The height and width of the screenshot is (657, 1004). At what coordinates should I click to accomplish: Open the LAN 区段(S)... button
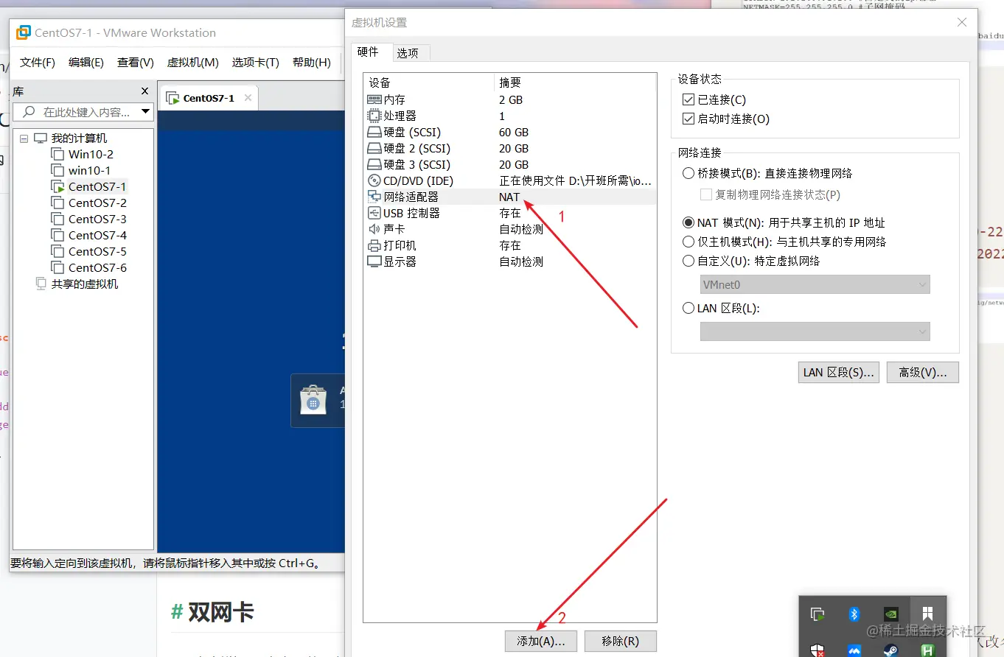(x=839, y=373)
